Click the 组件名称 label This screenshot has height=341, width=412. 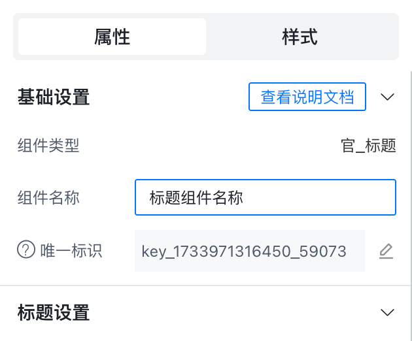coord(48,197)
